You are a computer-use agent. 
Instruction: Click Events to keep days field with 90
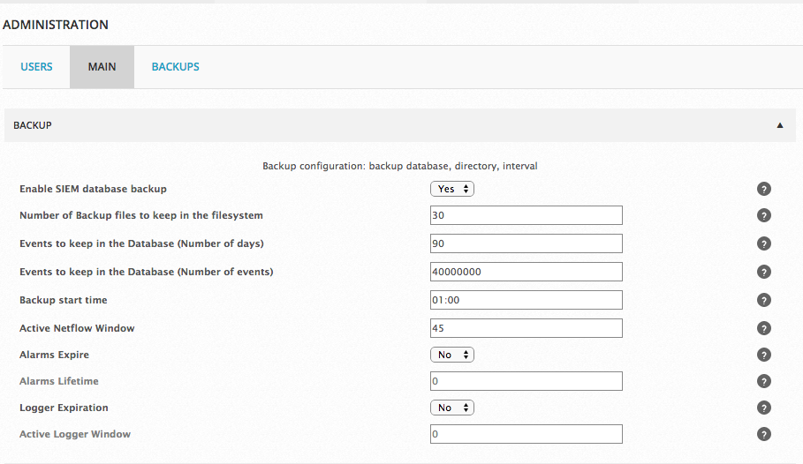pyautogui.click(x=526, y=243)
